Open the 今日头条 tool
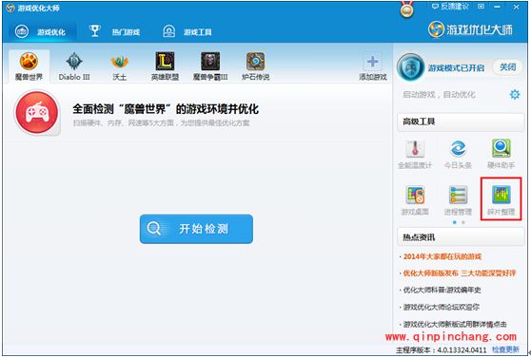Image resolution: width=531 pixels, height=357 pixels. (x=458, y=155)
